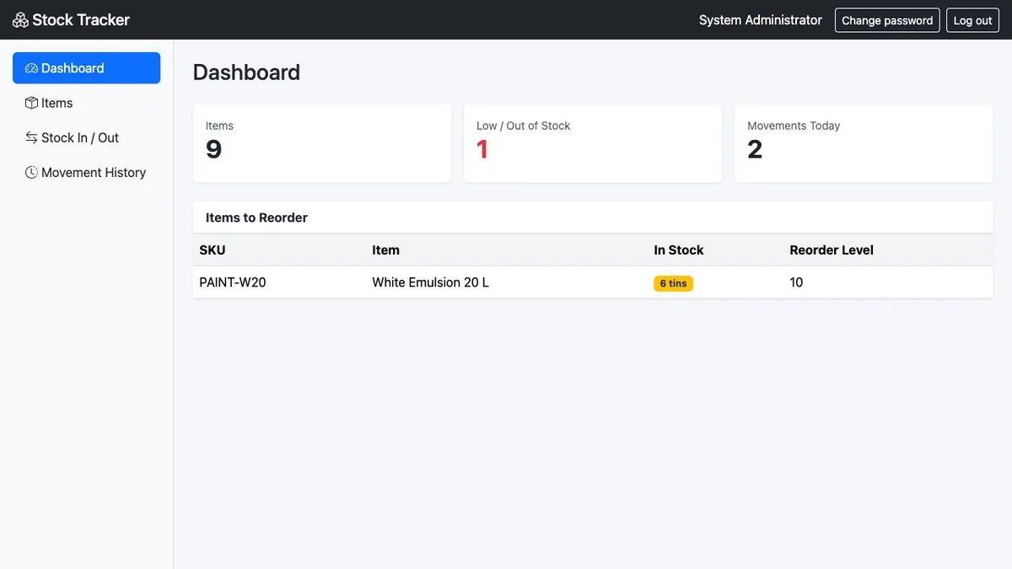Click the Dashboard speedometer icon in sidebar
The width and height of the screenshot is (1012, 569).
[31, 68]
